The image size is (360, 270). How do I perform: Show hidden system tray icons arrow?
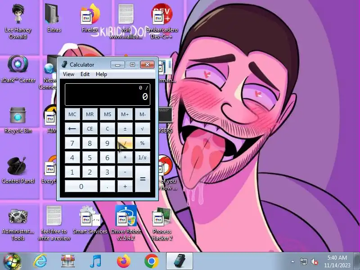(x=293, y=261)
